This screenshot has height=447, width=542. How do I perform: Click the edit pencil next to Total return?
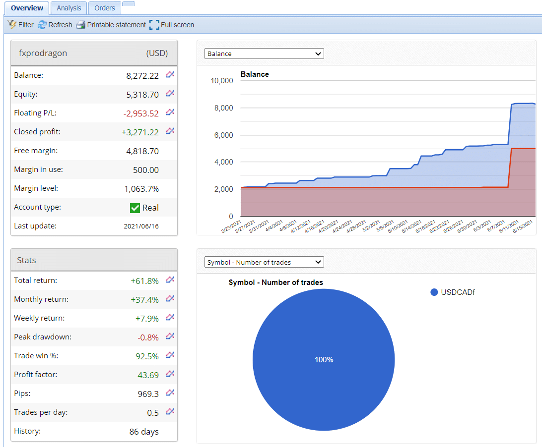[170, 279]
